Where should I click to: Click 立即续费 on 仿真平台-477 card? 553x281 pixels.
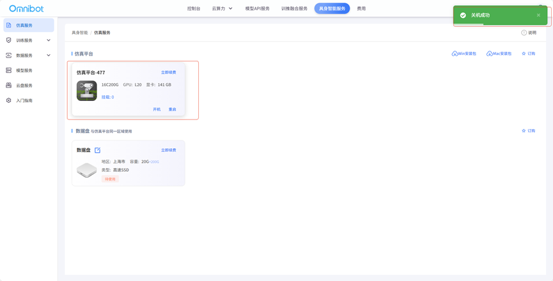[169, 73]
